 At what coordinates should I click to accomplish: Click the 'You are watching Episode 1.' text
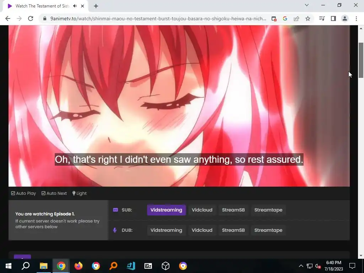click(x=45, y=214)
